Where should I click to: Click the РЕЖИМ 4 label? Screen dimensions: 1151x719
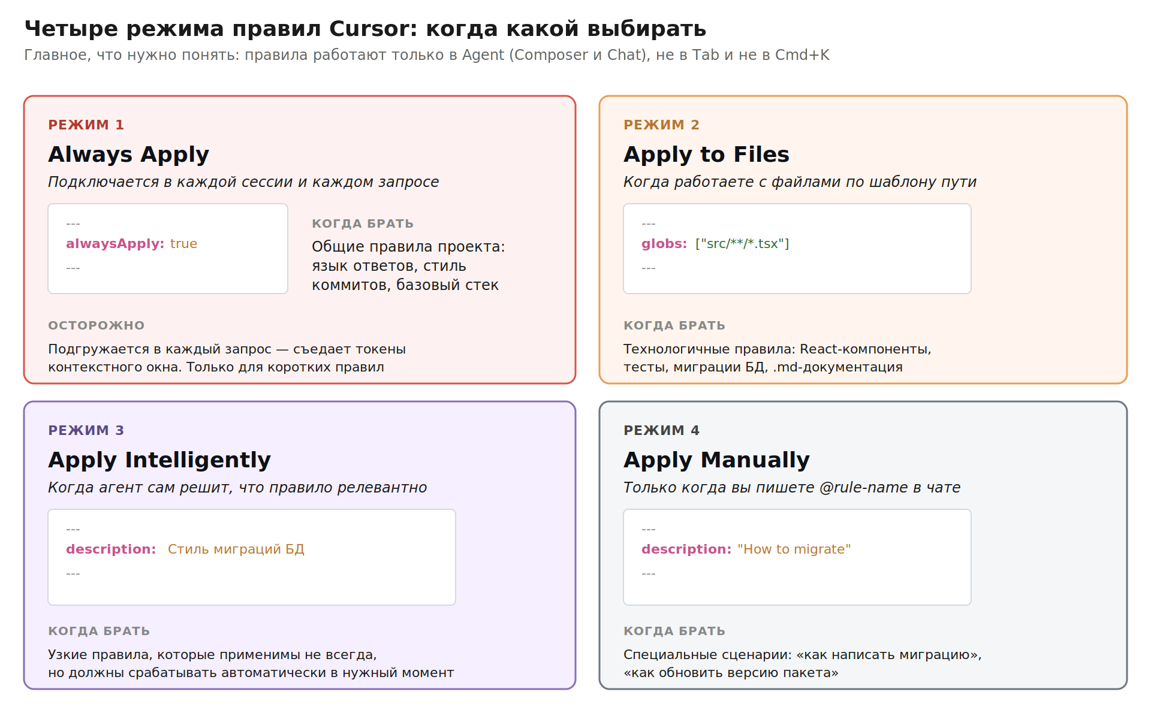tap(661, 430)
